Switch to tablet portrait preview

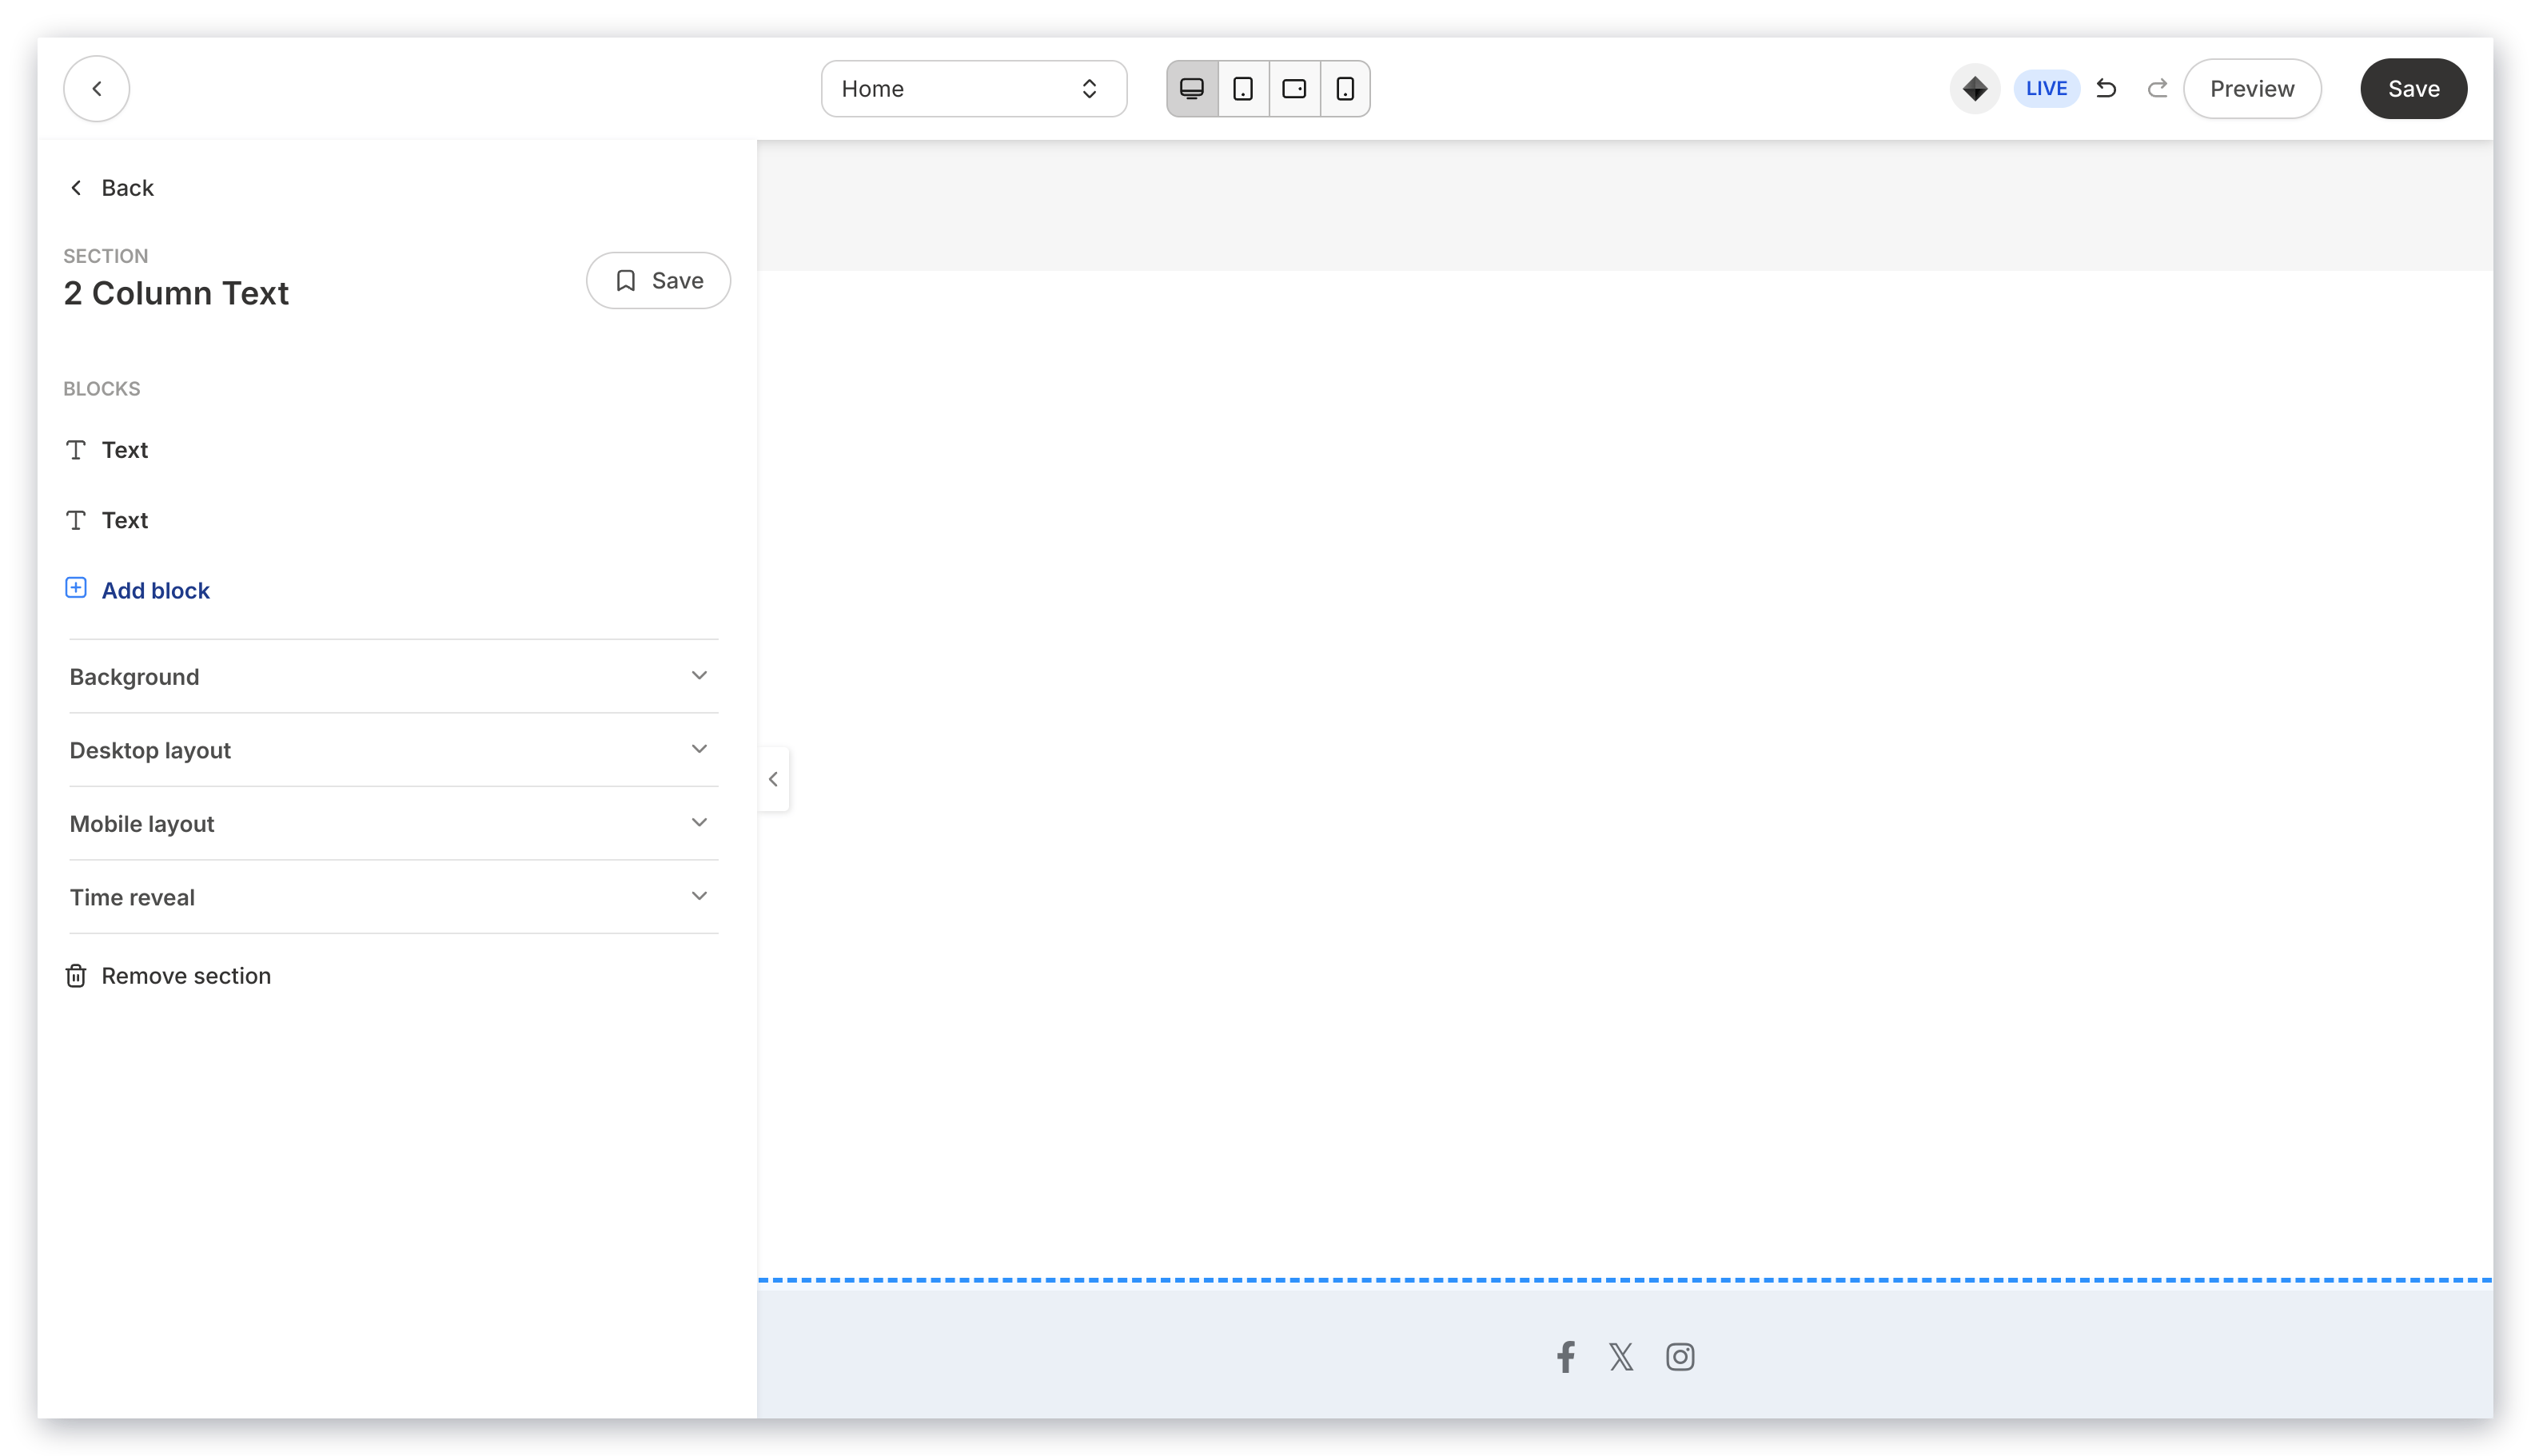[x=1242, y=89]
